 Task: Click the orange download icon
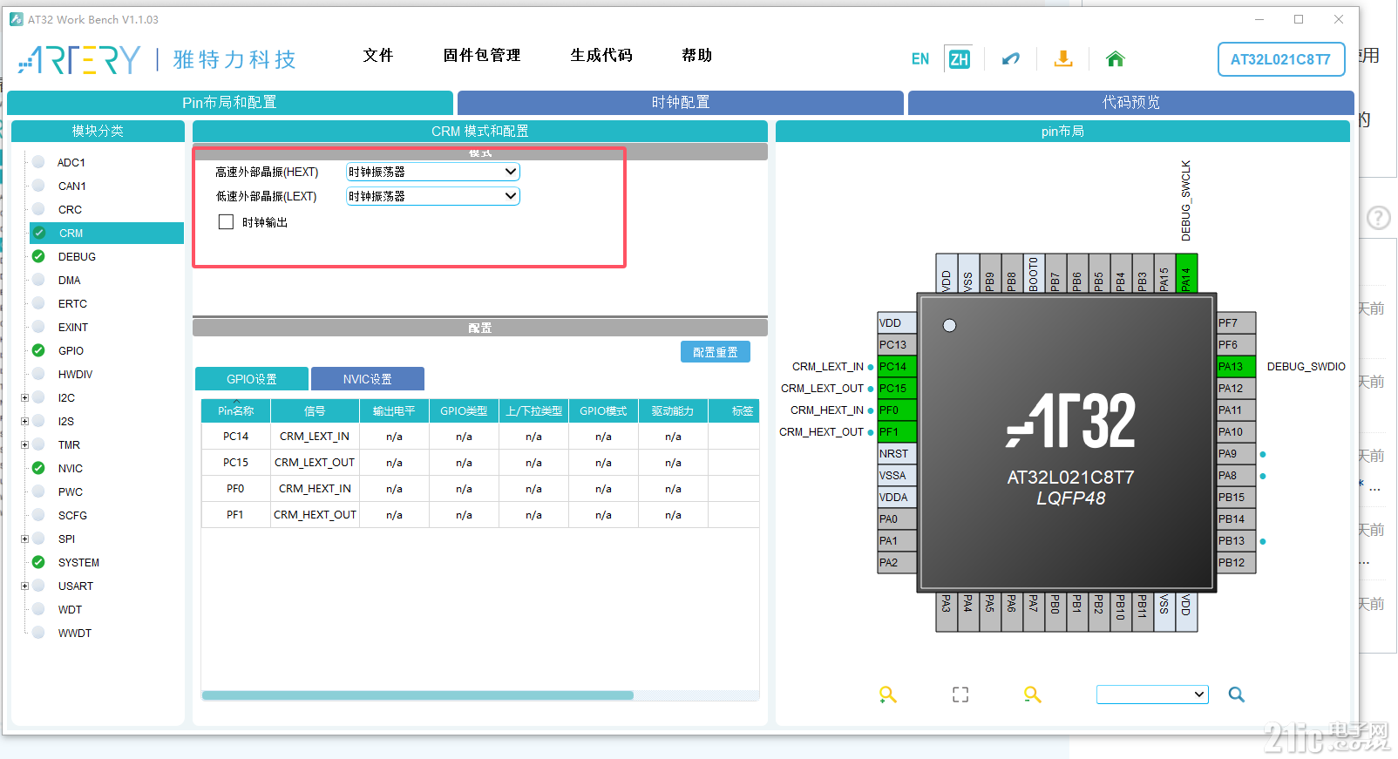1063,59
